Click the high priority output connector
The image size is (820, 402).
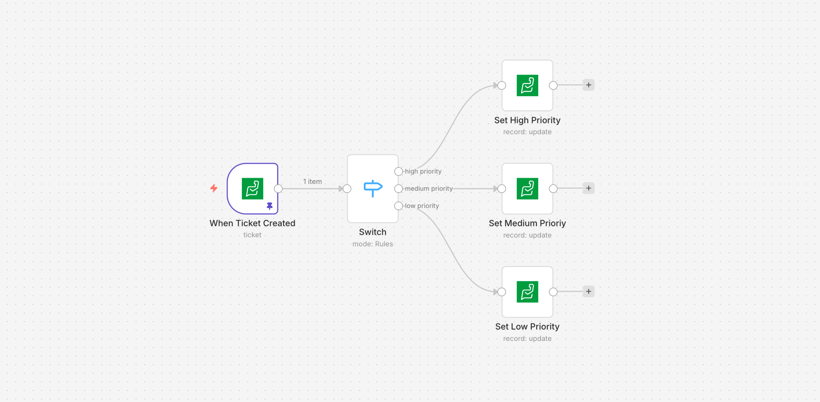coord(398,171)
